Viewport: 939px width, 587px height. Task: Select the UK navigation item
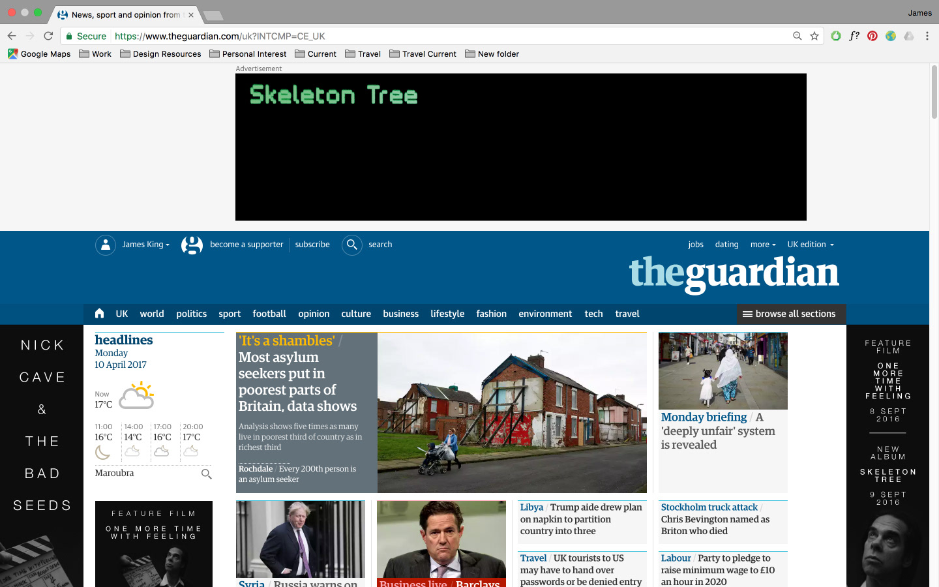coord(122,314)
